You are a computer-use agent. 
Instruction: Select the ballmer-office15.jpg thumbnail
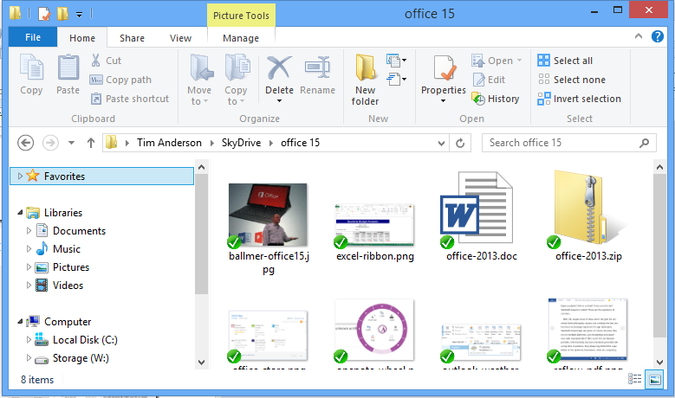click(268, 215)
